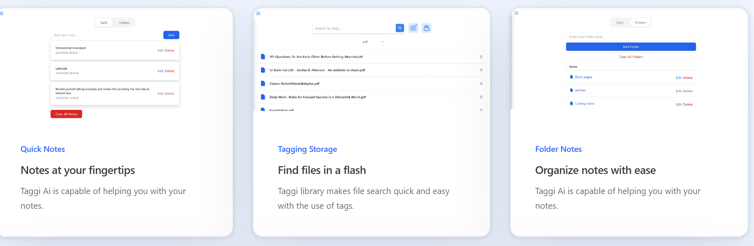Click the Quick Notes heading
The width and height of the screenshot is (754, 246).
43,149
